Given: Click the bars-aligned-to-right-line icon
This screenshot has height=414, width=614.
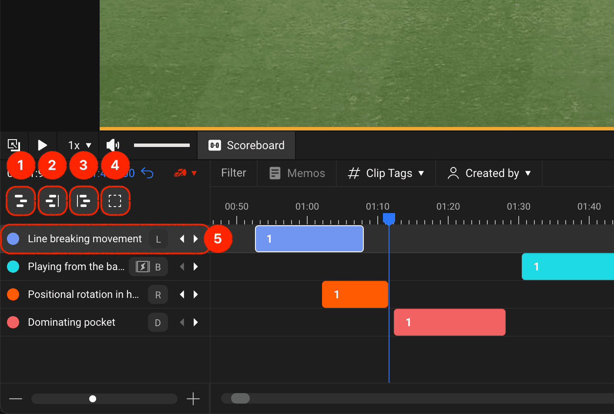Looking at the screenshot, I should [x=52, y=201].
